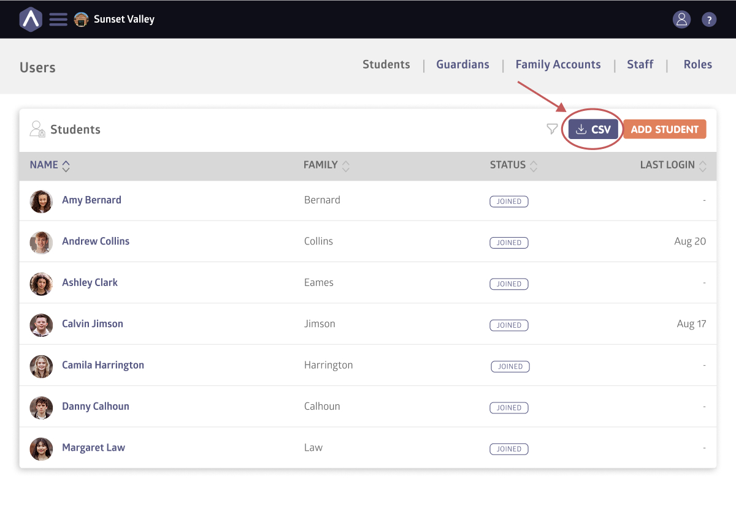Click the Sunset Valley school icon

click(81, 20)
